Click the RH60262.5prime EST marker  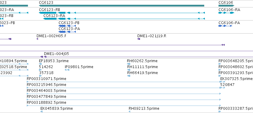pyautogui.click(x=129, y=64)
